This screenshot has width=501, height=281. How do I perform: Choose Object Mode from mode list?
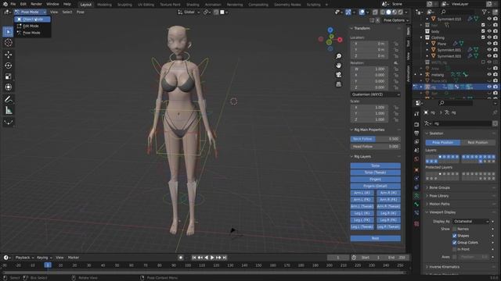[32, 20]
